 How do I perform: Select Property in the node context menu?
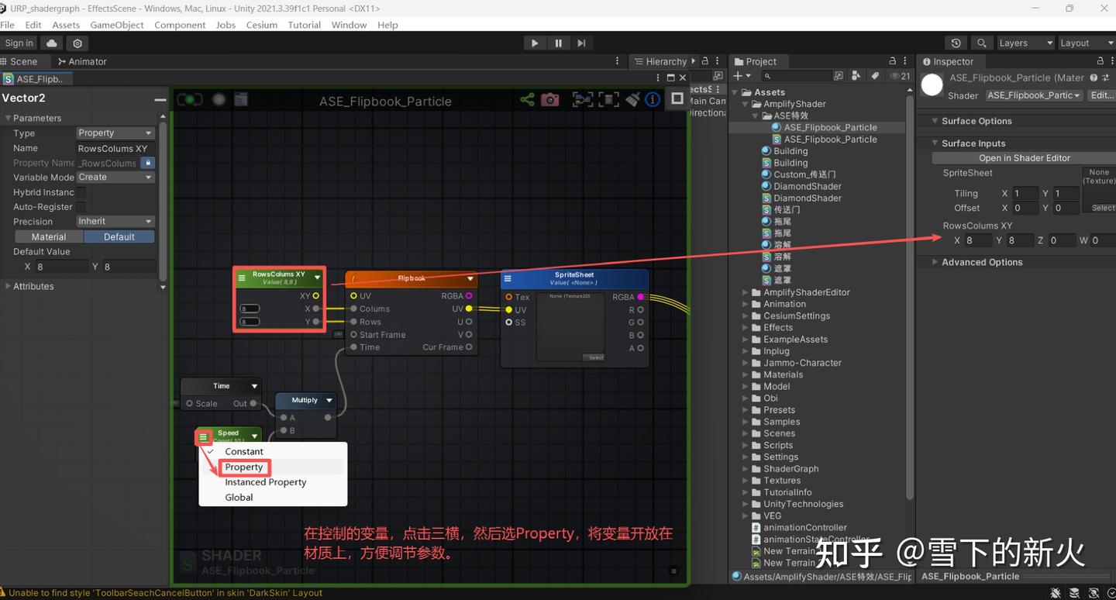point(243,467)
